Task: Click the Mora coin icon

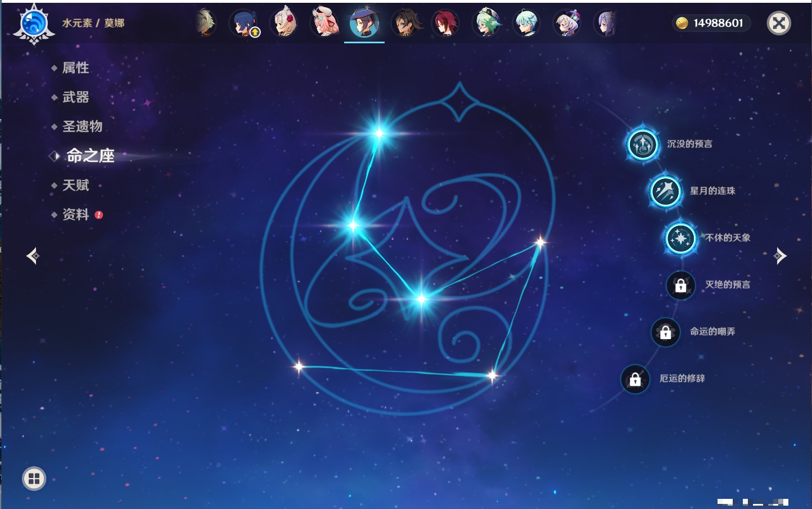Action: pos(682,23)
